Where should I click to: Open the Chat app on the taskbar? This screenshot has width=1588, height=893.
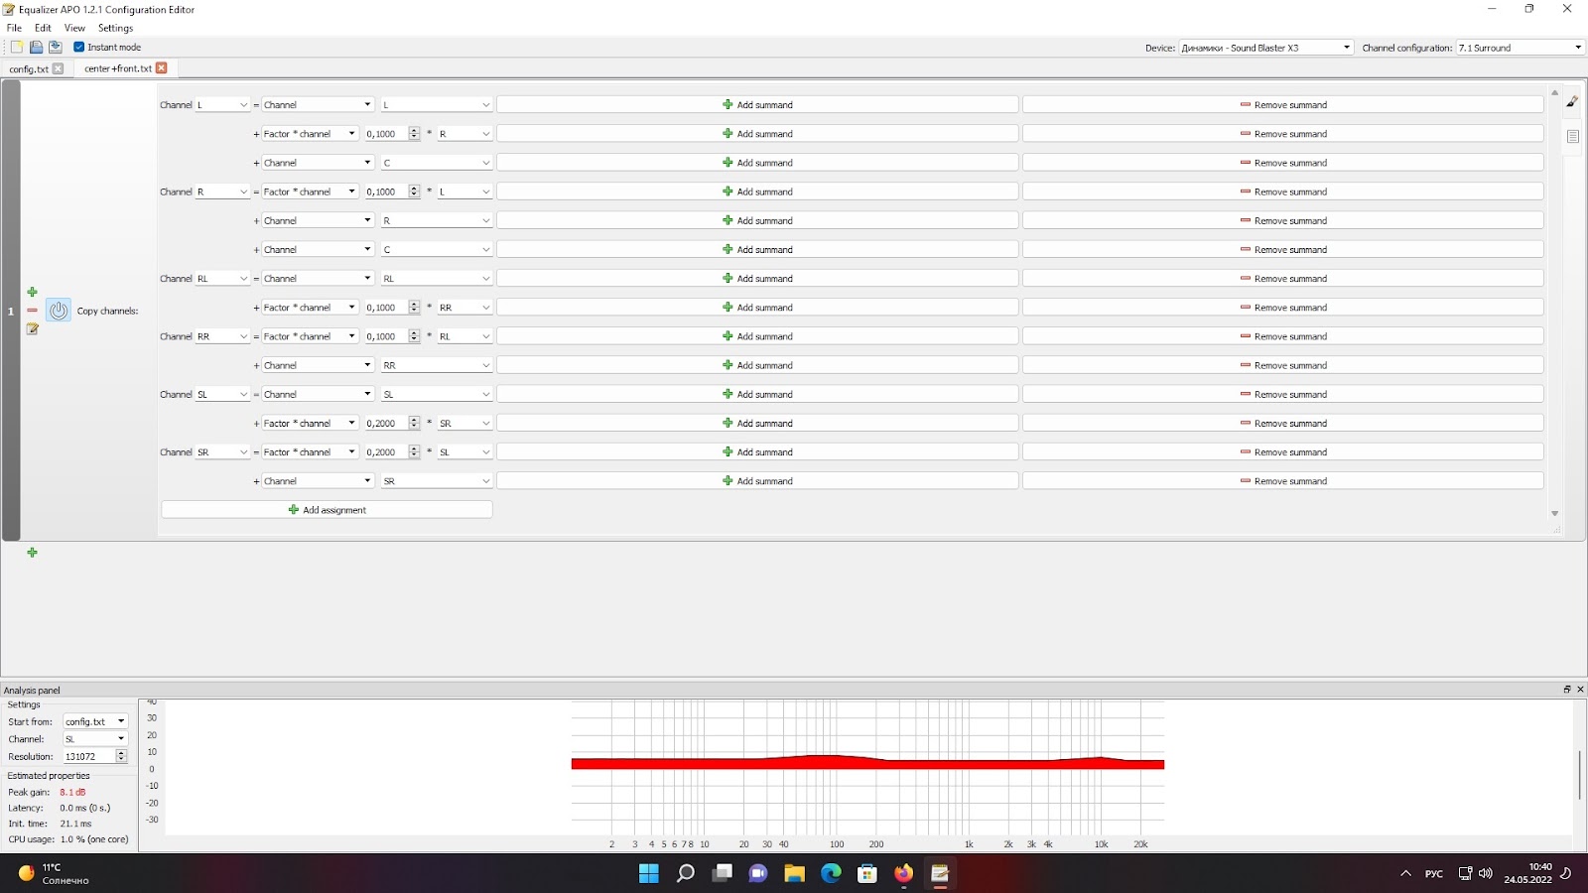pos(758,873)
